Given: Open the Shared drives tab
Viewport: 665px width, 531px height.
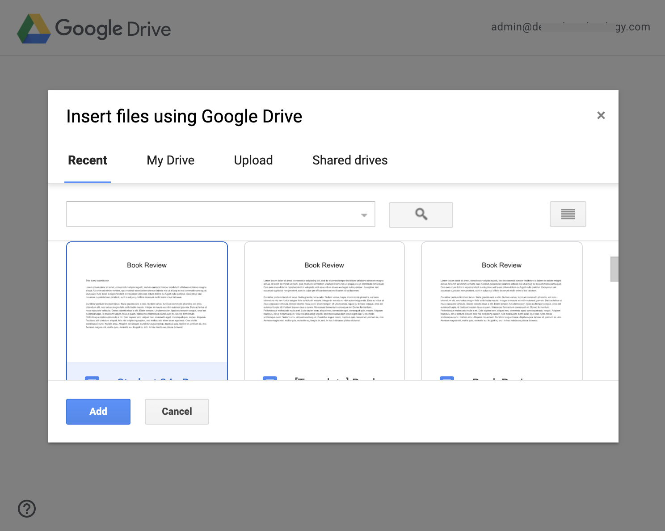Looking at the screenshot, I should click(x=350, y=160).
